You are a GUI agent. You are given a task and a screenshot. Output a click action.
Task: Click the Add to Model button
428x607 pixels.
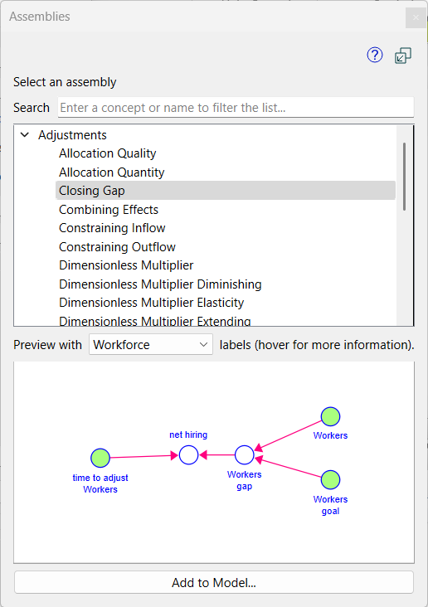point(214,582)
